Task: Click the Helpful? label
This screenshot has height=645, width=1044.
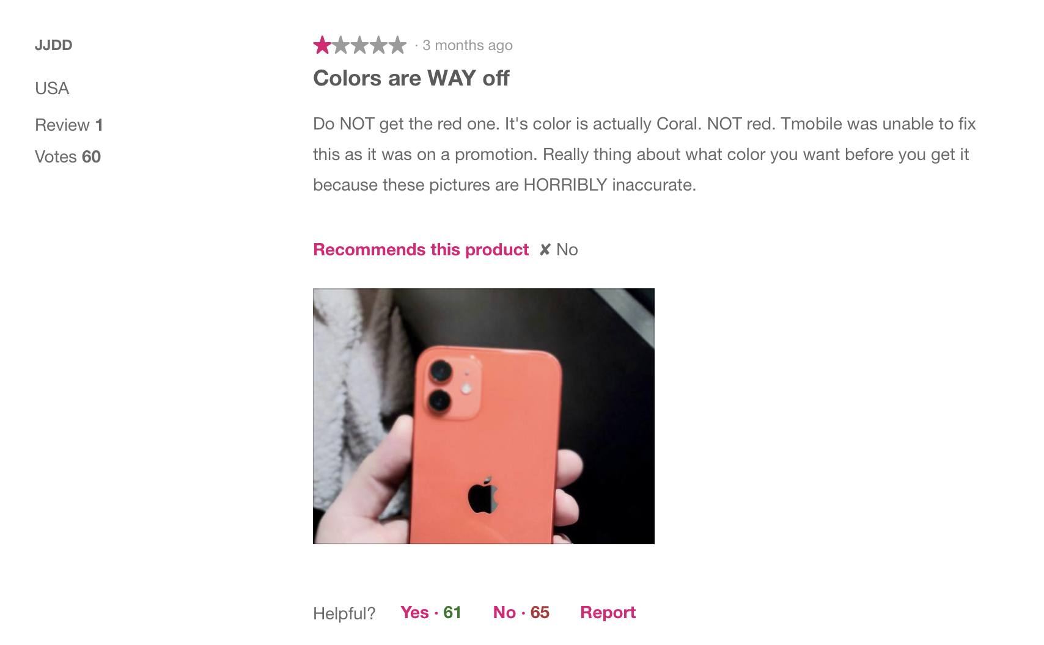Action: pyautogui.click(x=344, y=613)
